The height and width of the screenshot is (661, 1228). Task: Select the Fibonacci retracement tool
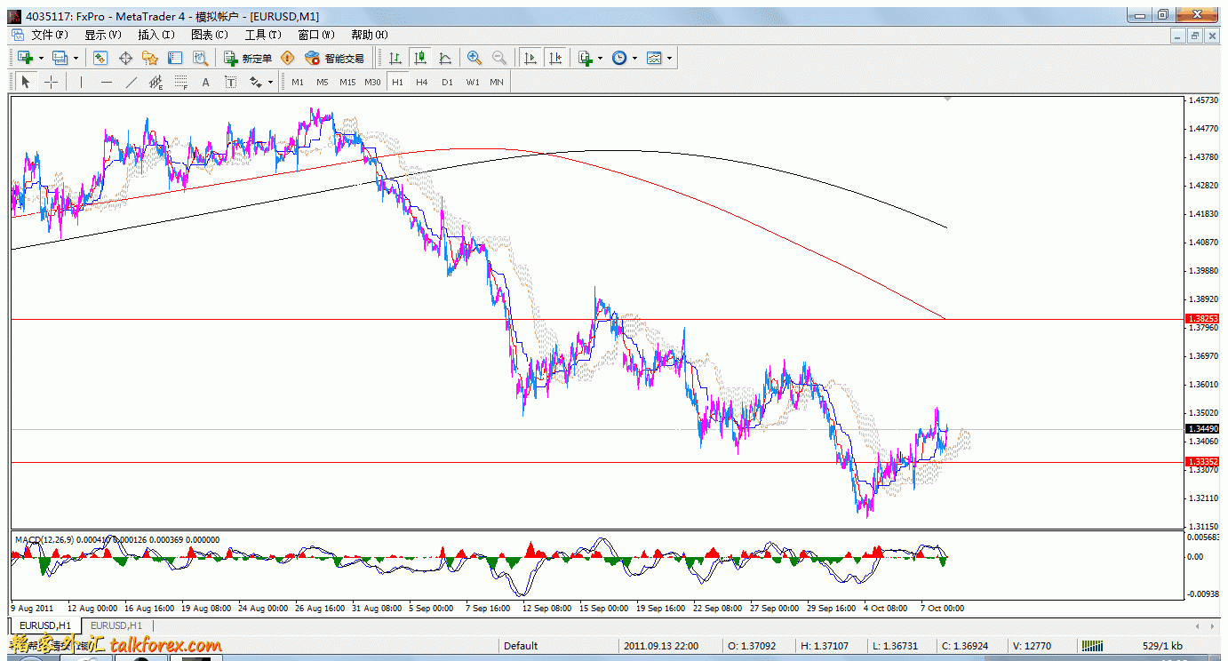(x=181, y=82)
